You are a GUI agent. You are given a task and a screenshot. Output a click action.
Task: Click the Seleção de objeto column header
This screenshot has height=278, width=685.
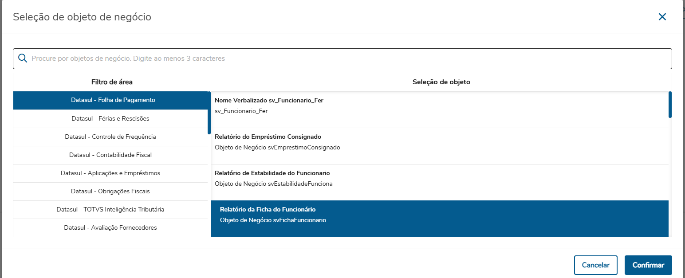tap(441, 82)
